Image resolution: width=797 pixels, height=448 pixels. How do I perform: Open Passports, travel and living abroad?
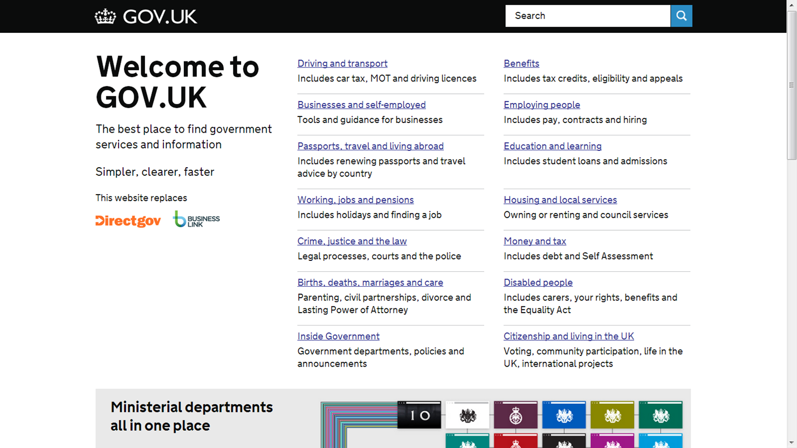370,146
